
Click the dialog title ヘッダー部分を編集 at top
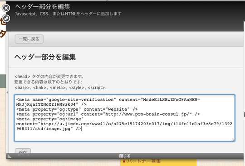tap(42, 7)
